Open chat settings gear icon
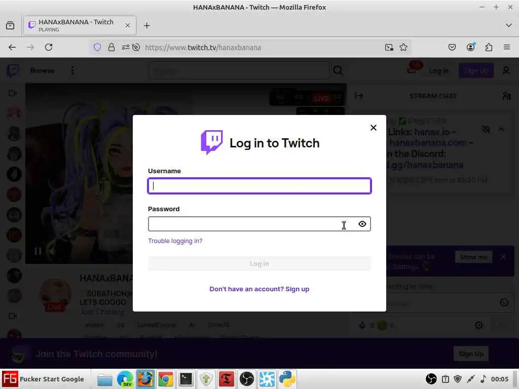Viewport: 519px width, 389px height. 478,326
